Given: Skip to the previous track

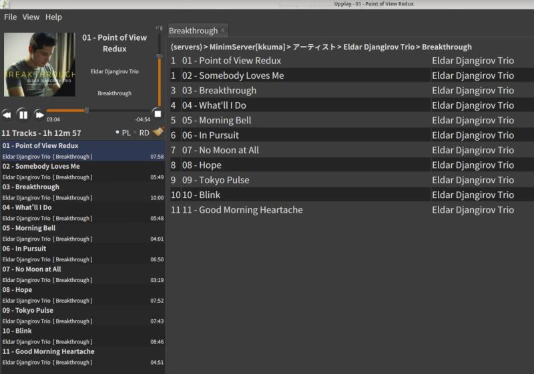Looking at the screenshot, I should click(x=7, y=115).
